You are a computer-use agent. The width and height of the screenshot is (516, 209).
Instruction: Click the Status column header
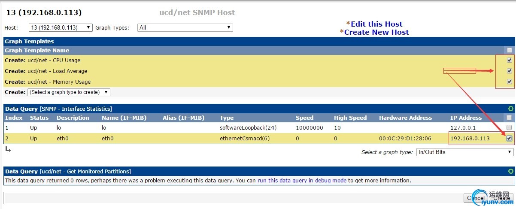point(39,118)
